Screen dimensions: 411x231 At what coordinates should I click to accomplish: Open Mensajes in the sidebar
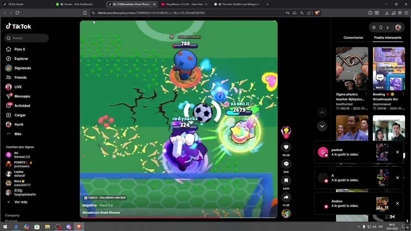tap(18, 96)
